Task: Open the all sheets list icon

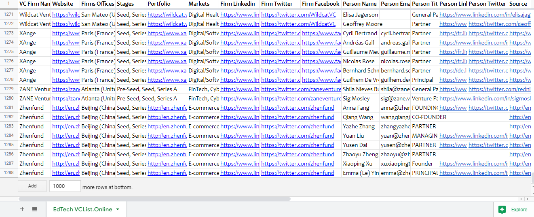Action: (35, 209)
